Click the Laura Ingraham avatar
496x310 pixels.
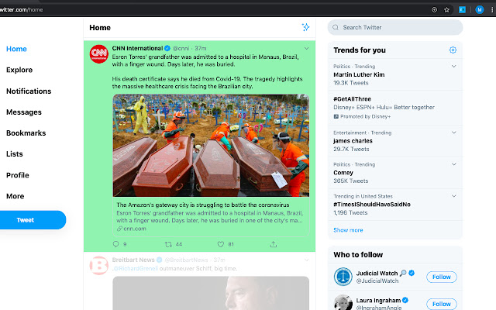[x=343, y=303]
